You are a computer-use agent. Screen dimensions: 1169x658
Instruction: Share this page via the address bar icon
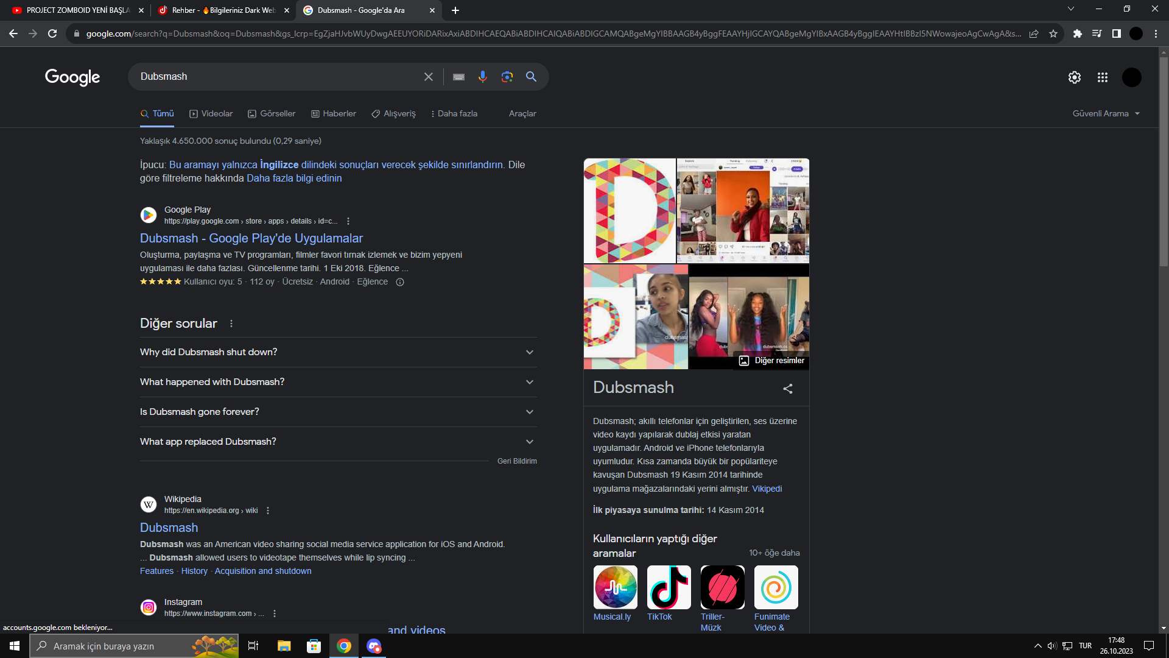click(x=1034, y=34)
